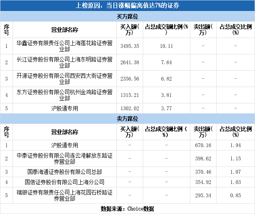The image size is (255, 214).
Task: Click sell percentage value 1.07
Action: [x=236, y=172]
